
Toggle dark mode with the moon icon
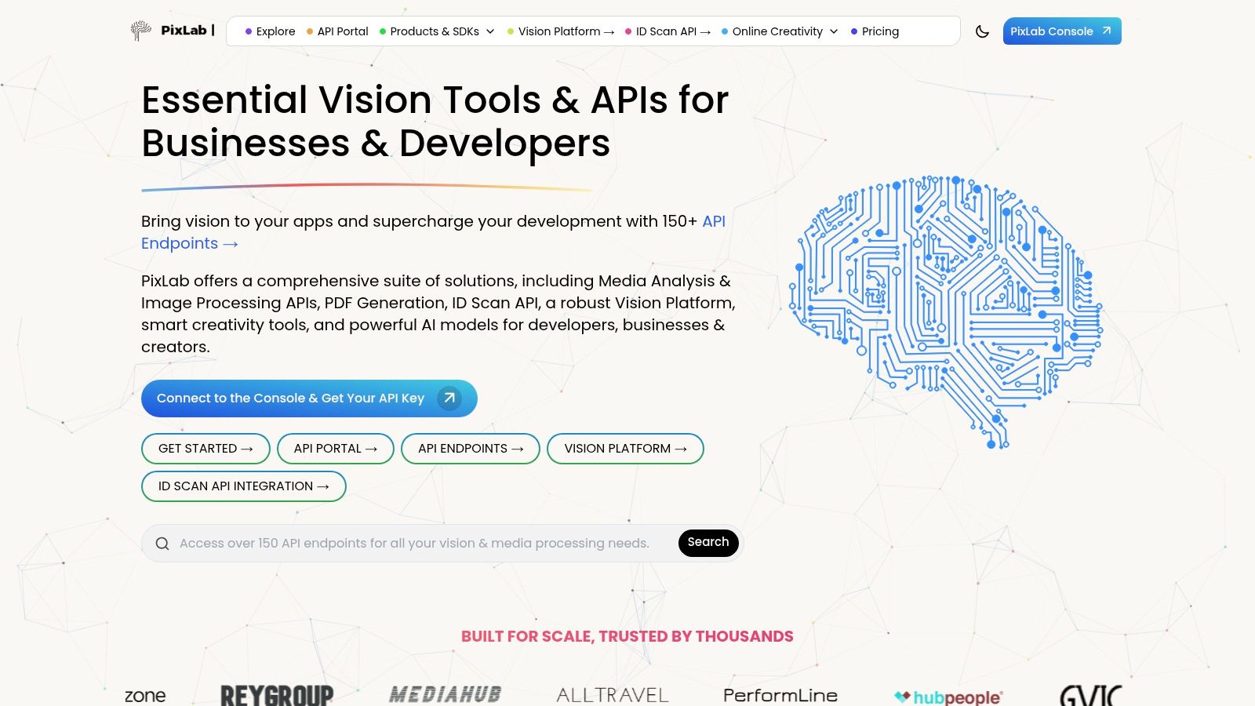click(x=982, y=31)
